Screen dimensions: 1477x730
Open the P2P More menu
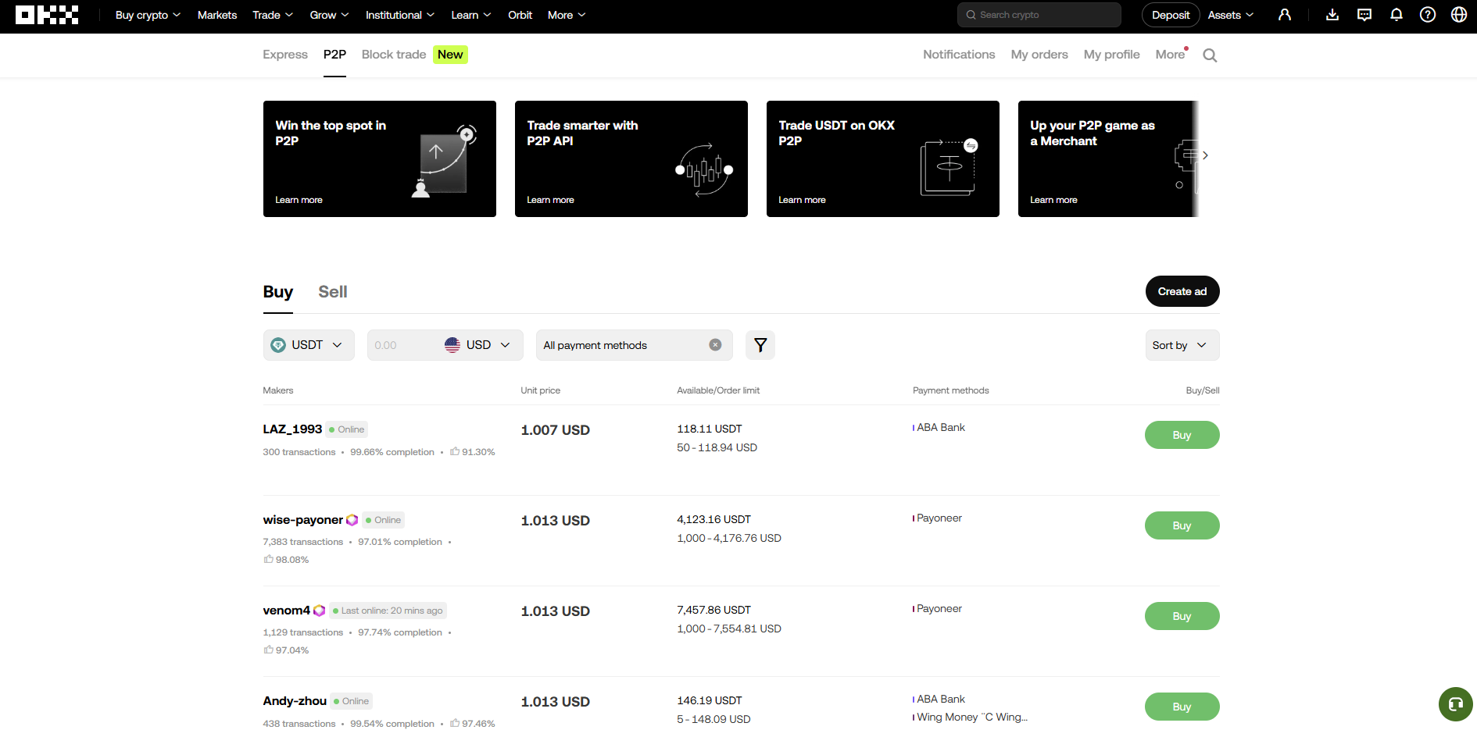point(1171,55)
